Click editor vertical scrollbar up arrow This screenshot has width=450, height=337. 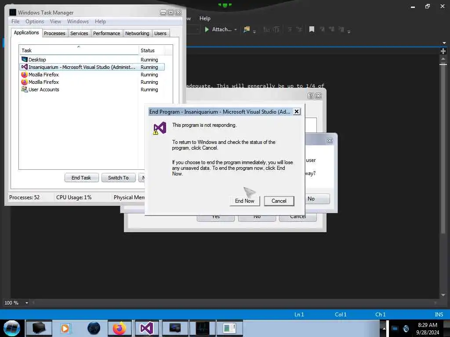coord(443,59)
